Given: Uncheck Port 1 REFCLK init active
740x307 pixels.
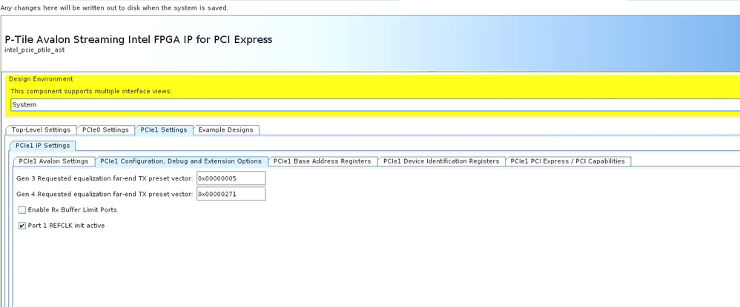Looking at the screenshot, I should pos(22,226).
